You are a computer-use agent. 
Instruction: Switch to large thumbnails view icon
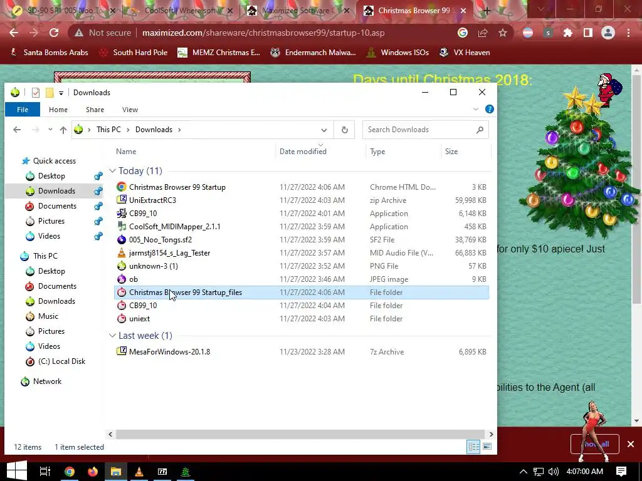click(x=487, y=447)
